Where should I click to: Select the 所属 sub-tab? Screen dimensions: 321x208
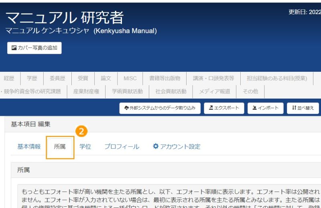tap(60, 147)
